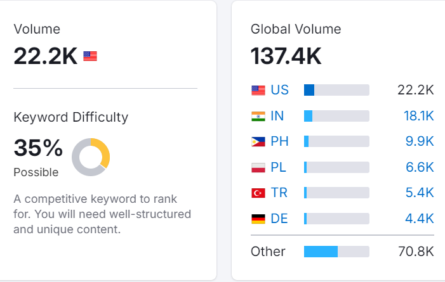This screenshot has width=445, height=282.
Task: Click the India flag icon
Action: pyautogui.click(x=258, y=116)
